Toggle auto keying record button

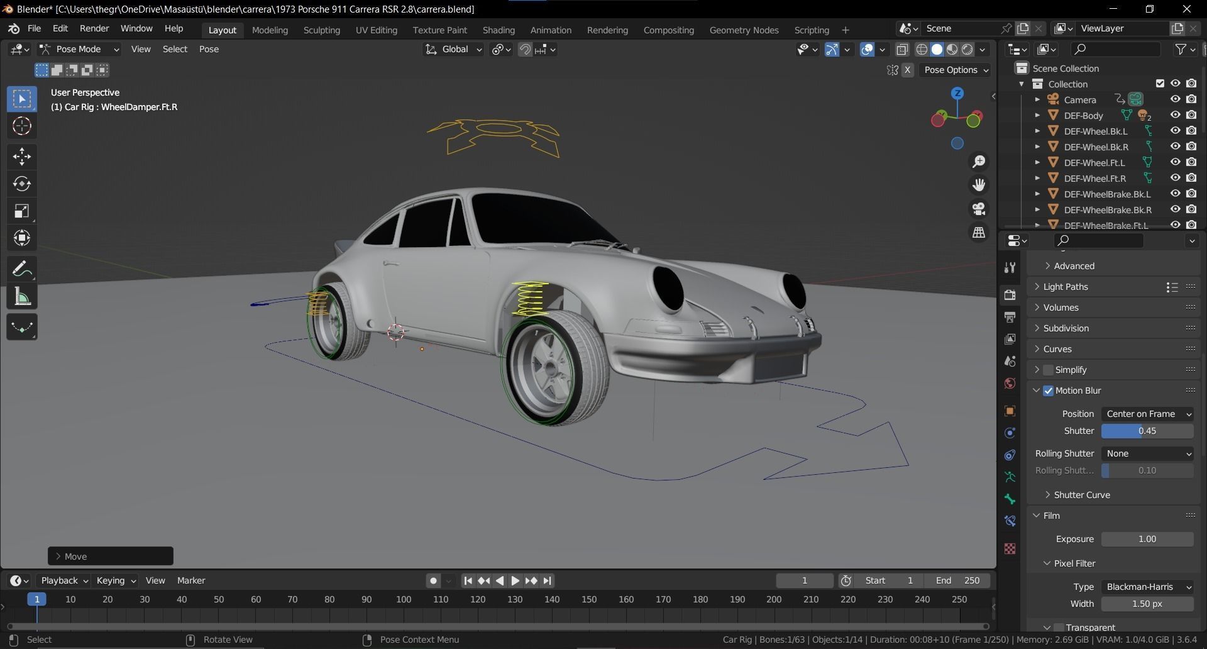[433, 581]
